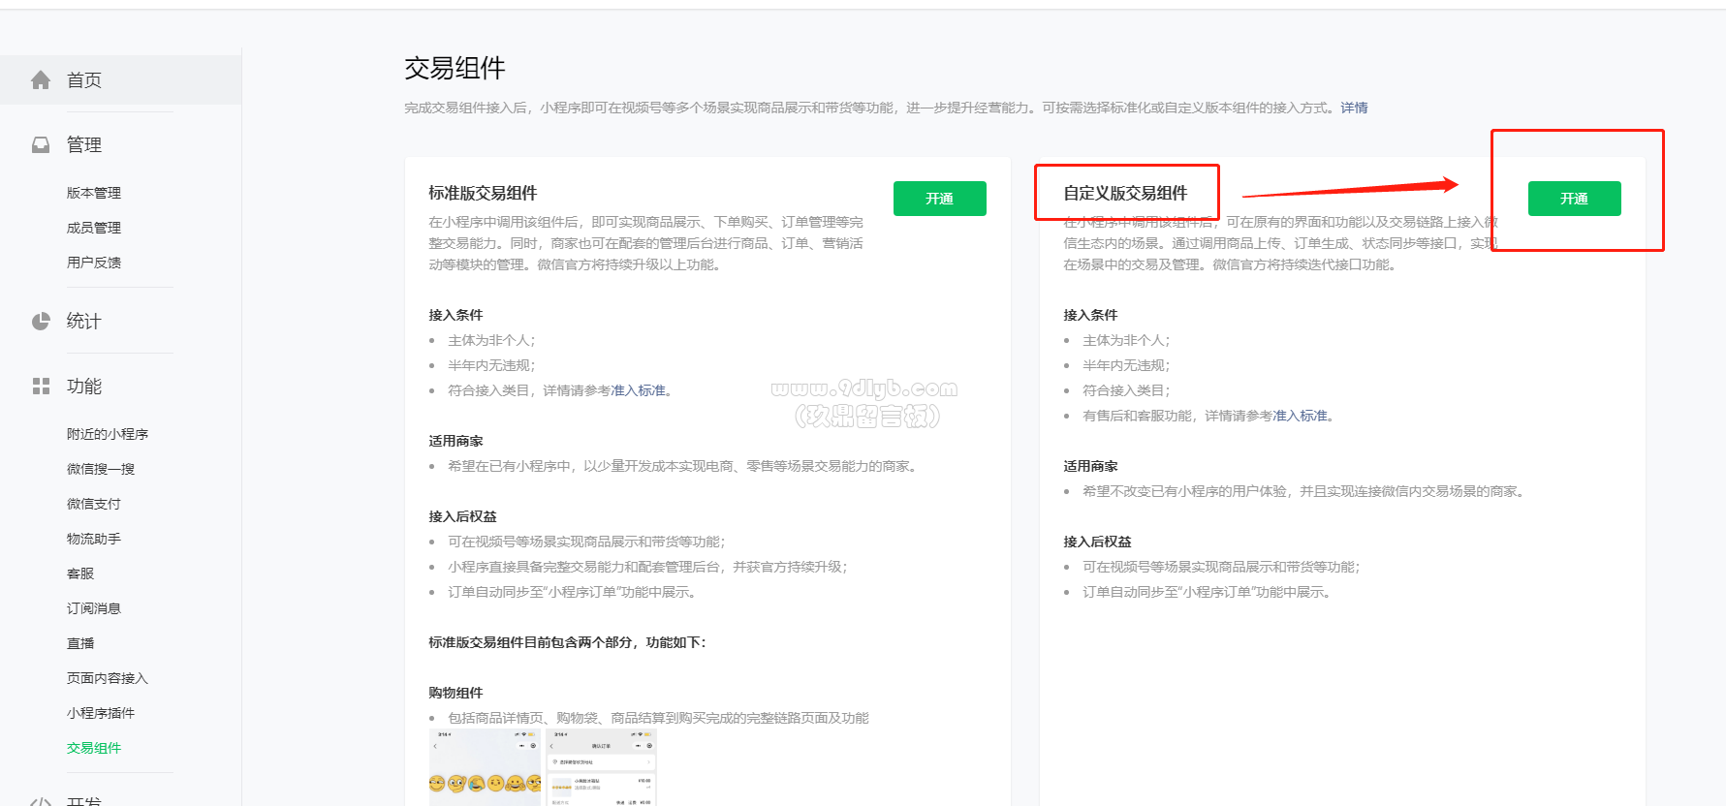Click 适用商家 heading in standard card

coord(455,441)
